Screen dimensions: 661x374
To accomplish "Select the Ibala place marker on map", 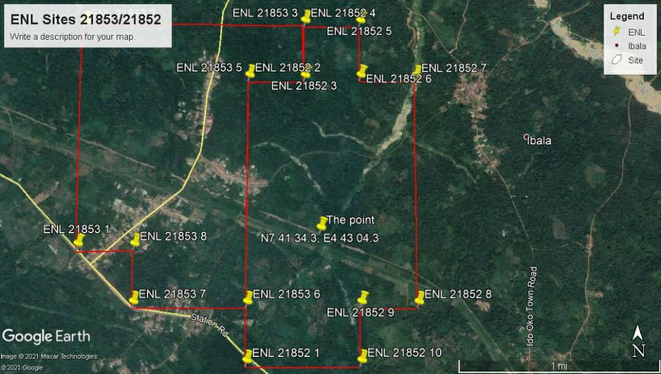I will coord(526,137).
